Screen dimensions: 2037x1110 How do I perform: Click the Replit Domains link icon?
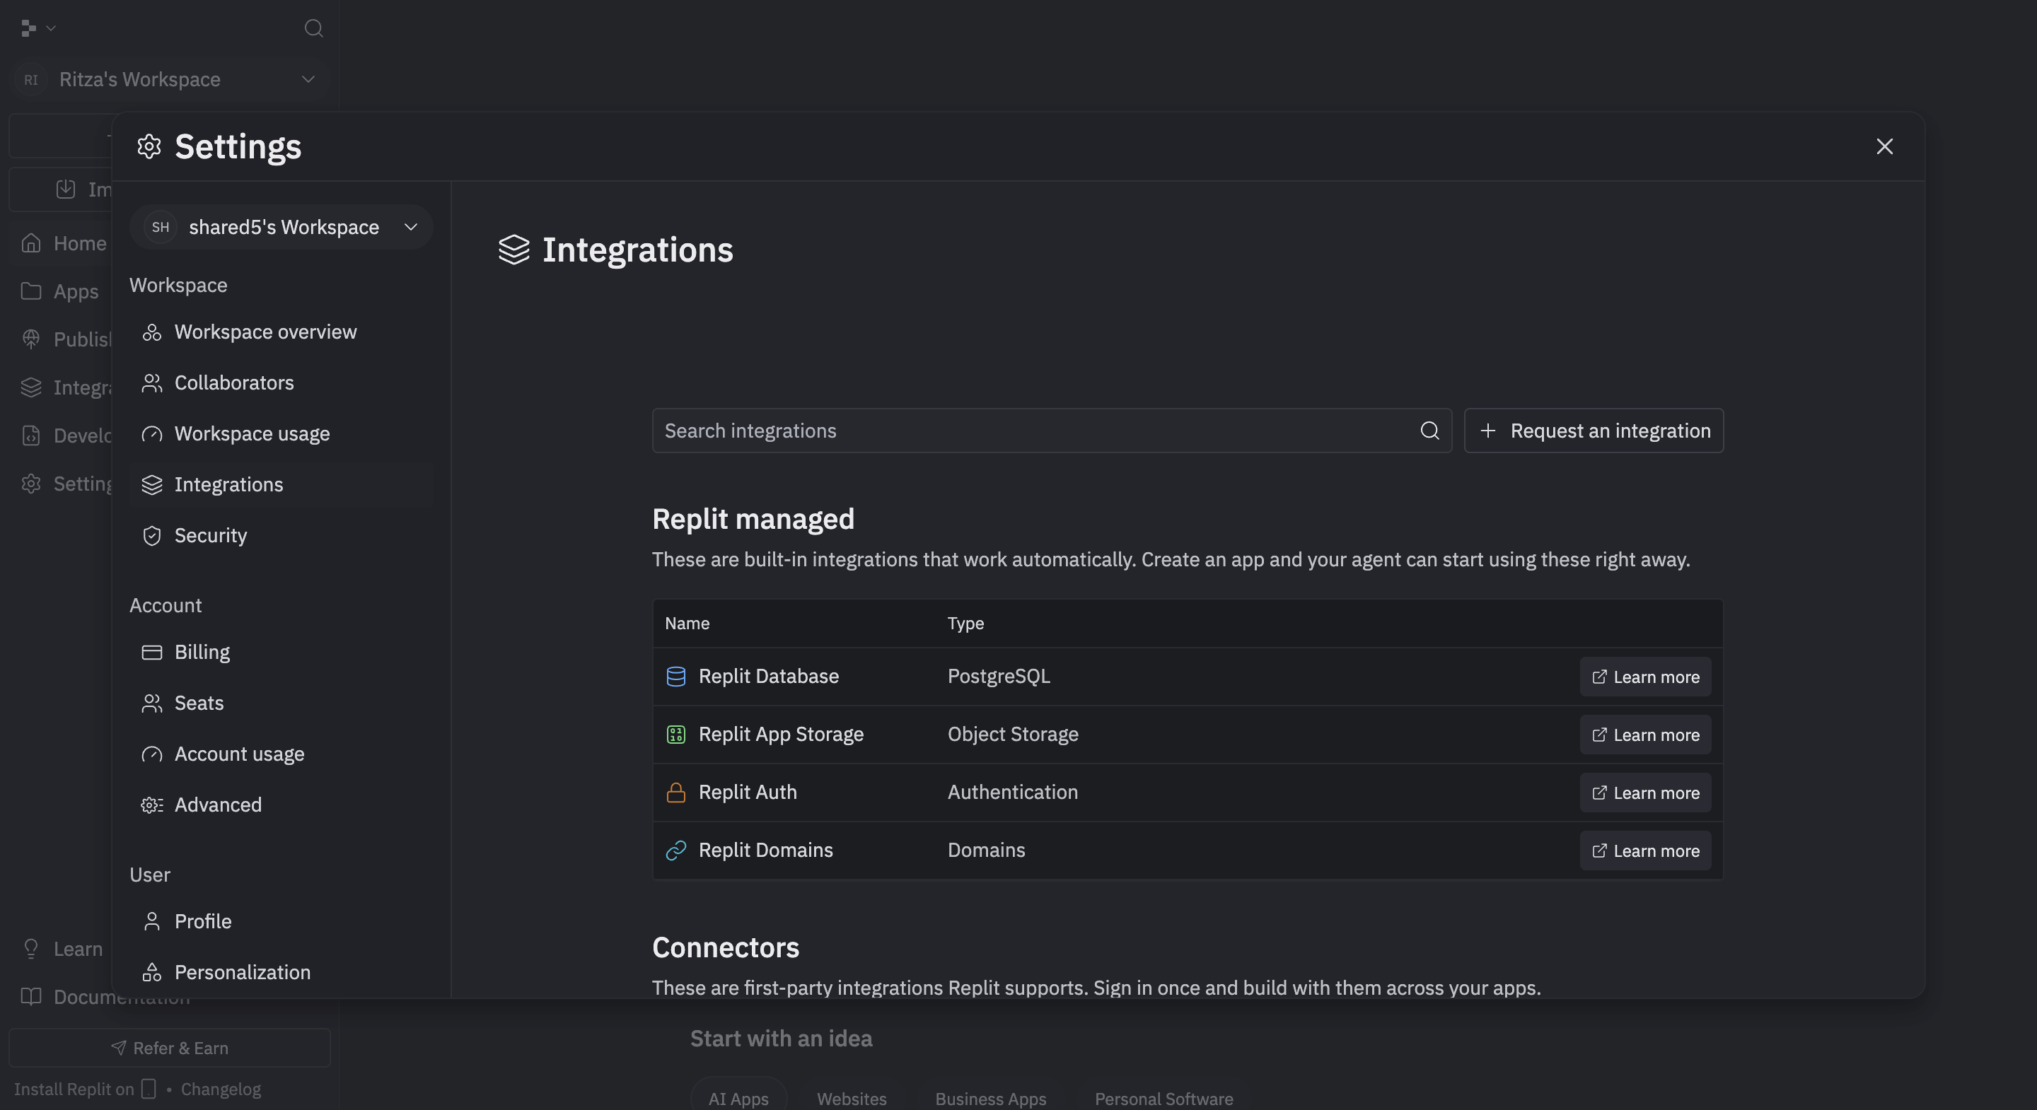675,850
